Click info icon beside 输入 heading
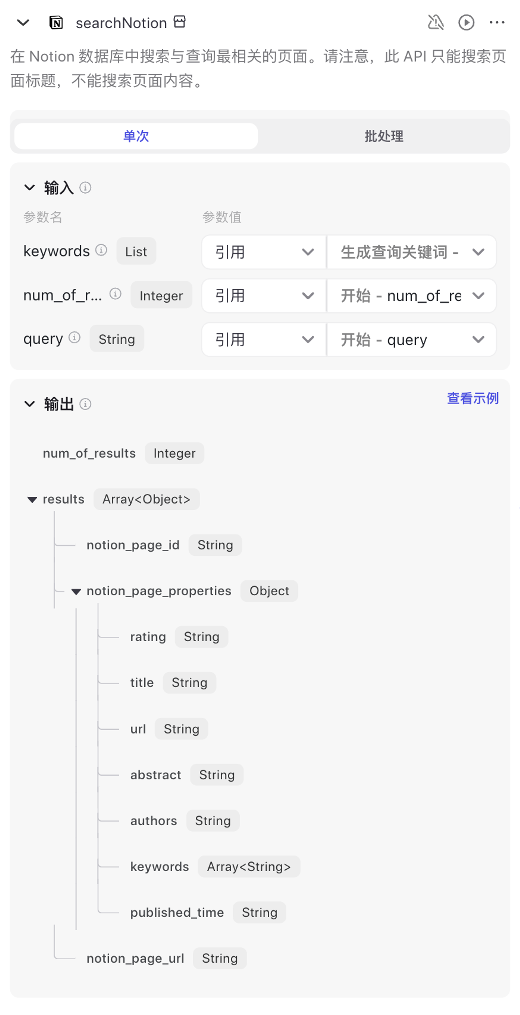520x1015 pixels. (x=85, y=188)
